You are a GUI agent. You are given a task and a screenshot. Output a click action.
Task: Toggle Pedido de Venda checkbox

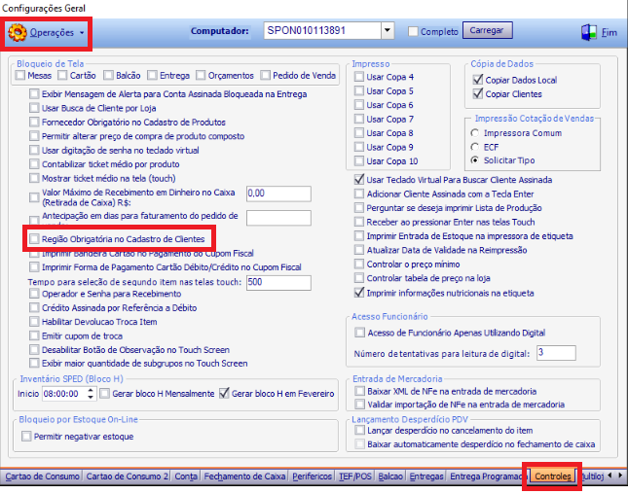tap(265, 75)
